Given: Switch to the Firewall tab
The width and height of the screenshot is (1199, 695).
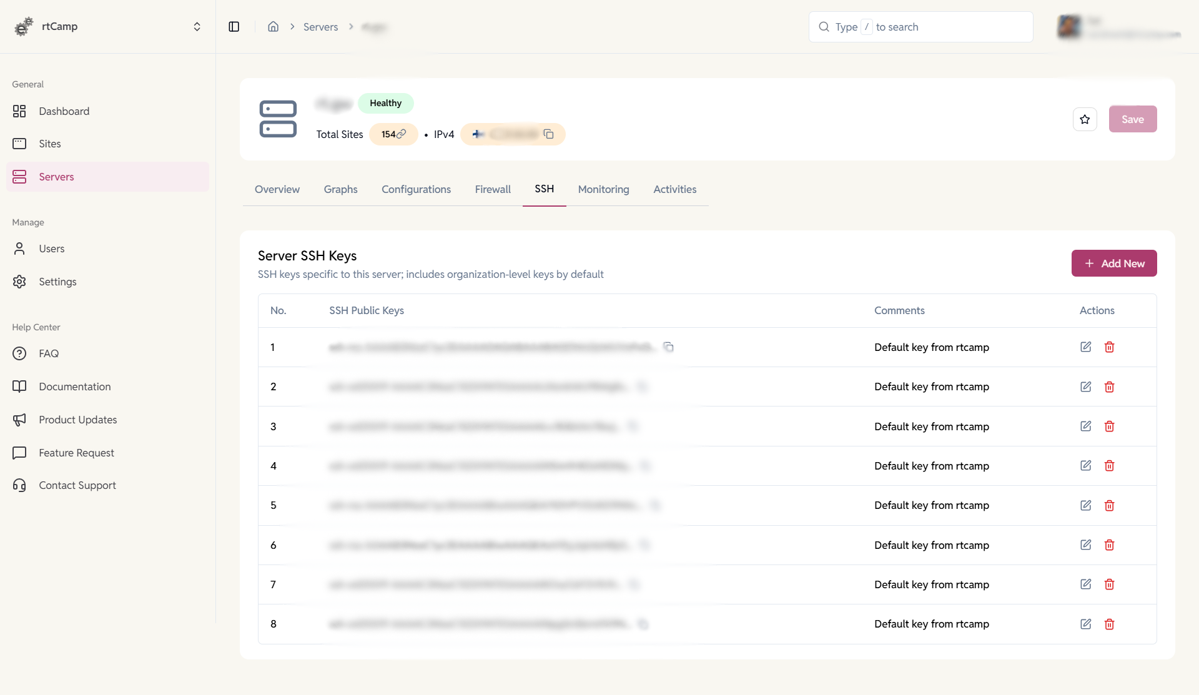Looking at the screenshot, I should (x=493, y=189).
